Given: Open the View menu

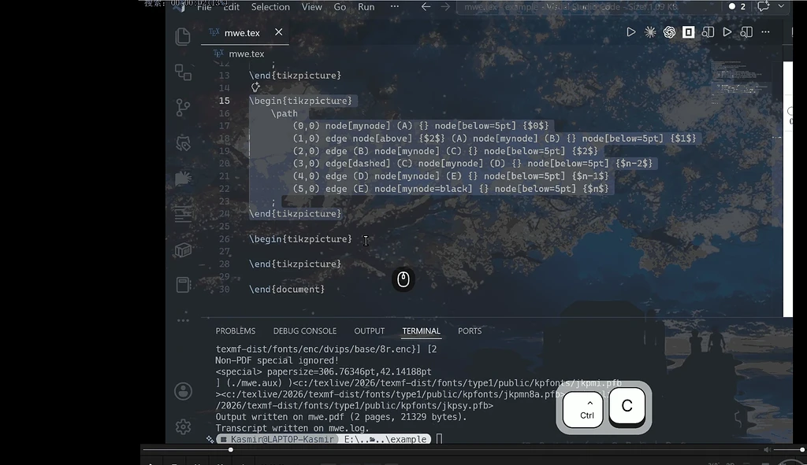Looking at the screenshot, I should click(311, 6).
